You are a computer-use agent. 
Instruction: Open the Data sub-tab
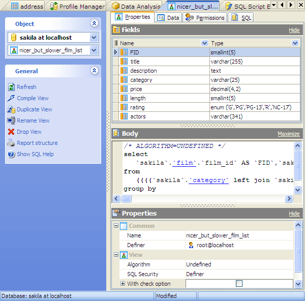coord(168,18)
